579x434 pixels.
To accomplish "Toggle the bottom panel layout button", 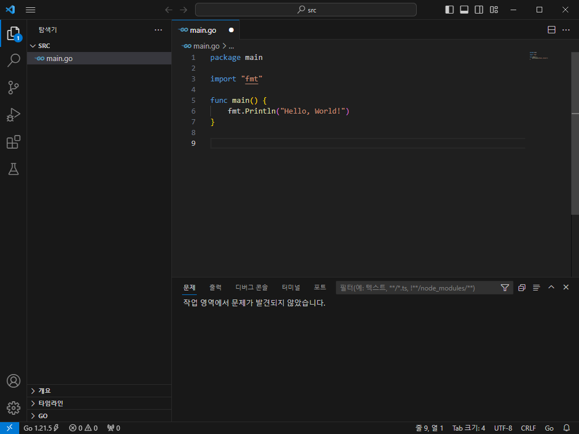I will tap(464, 10).
